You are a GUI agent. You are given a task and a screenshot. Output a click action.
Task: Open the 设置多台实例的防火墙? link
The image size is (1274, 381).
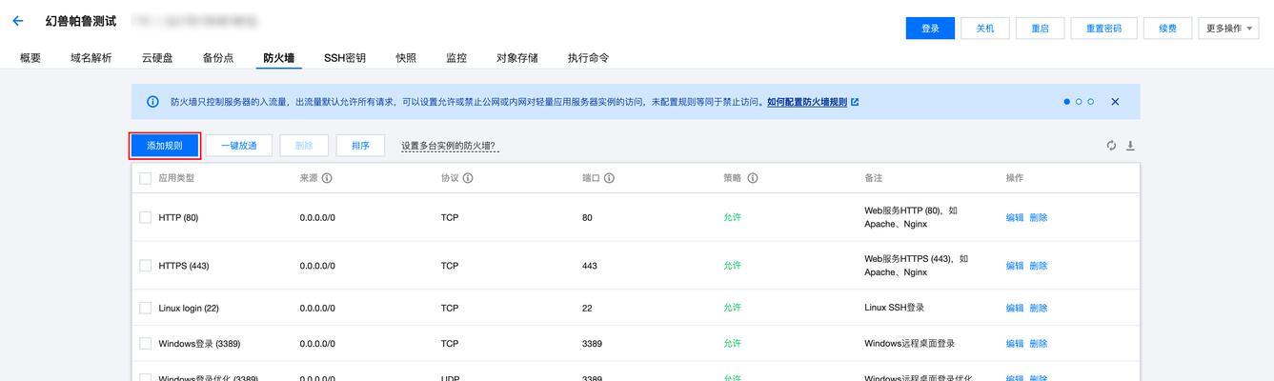[x=449, y=146]
